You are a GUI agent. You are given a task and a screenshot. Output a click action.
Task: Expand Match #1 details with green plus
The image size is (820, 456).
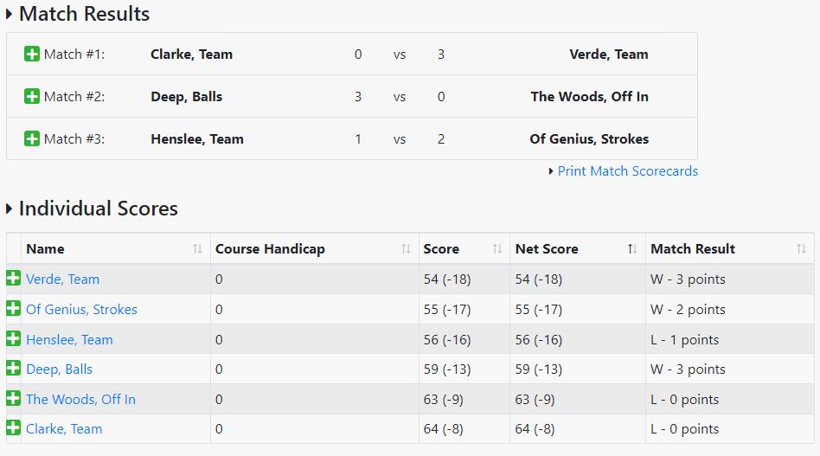[32, 55]
